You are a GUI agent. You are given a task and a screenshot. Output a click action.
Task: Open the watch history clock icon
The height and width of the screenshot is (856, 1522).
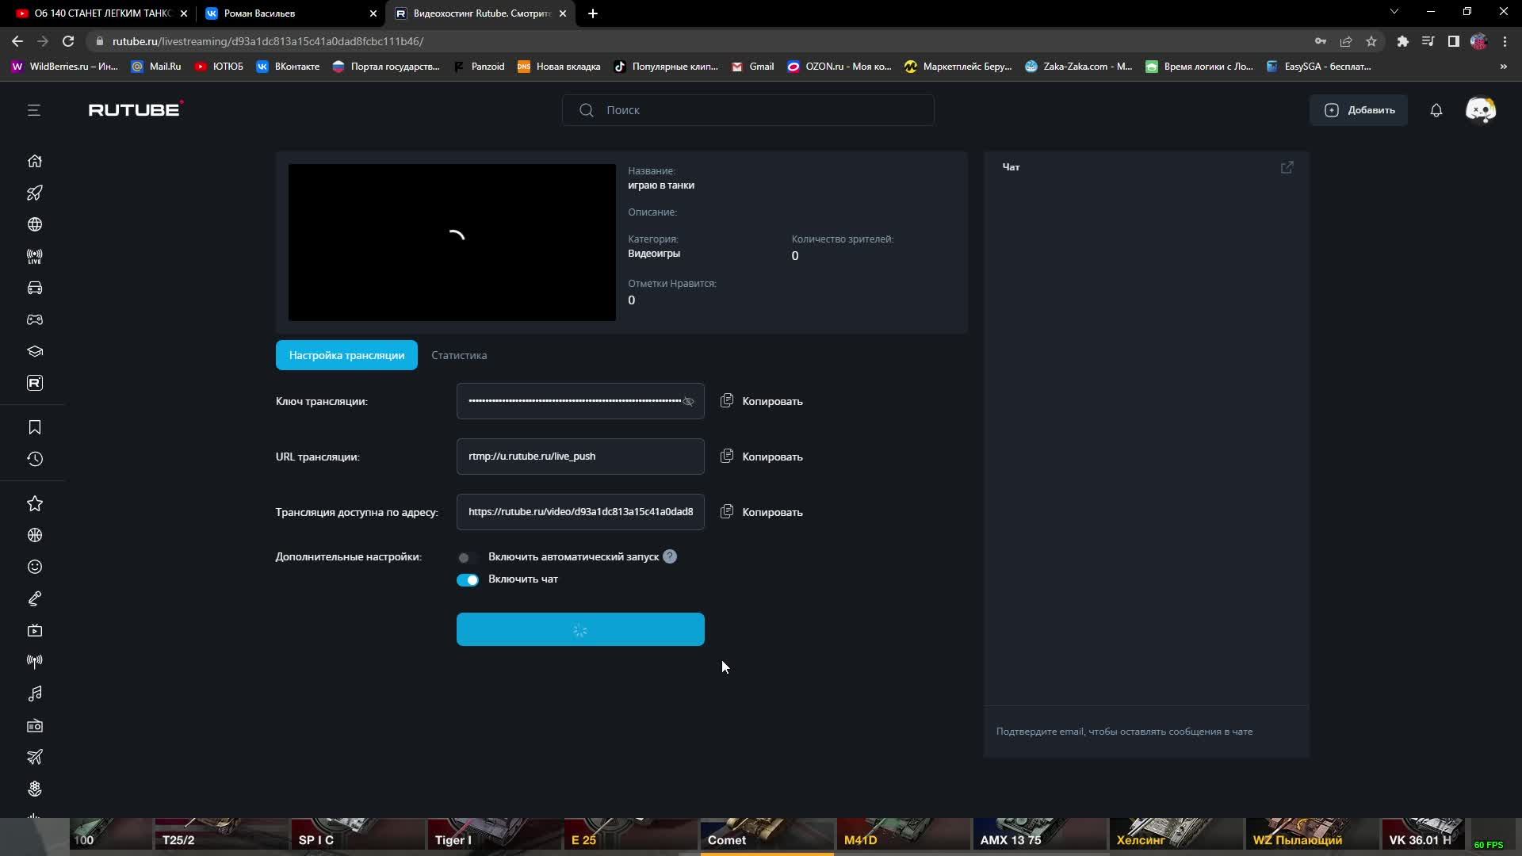(x=35, y=459)
